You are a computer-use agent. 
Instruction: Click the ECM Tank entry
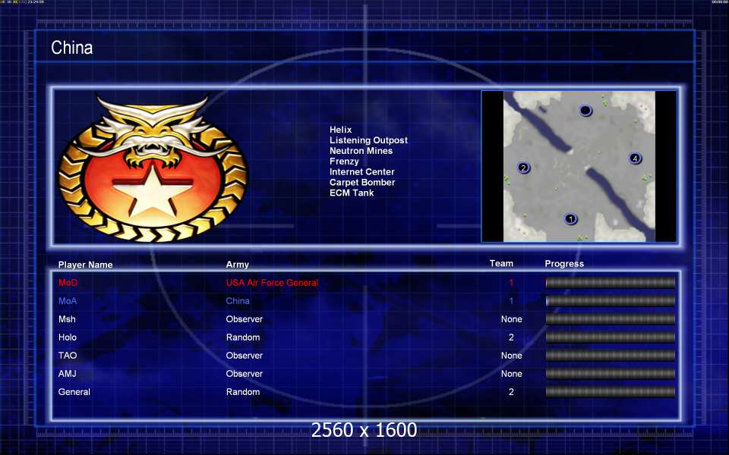click(352, 193)
